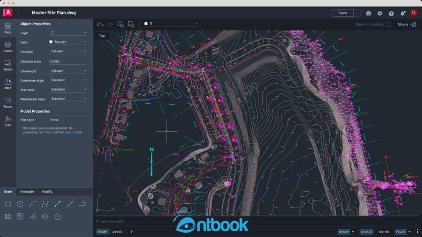Select the Spline draw tool

coord(45,204)
